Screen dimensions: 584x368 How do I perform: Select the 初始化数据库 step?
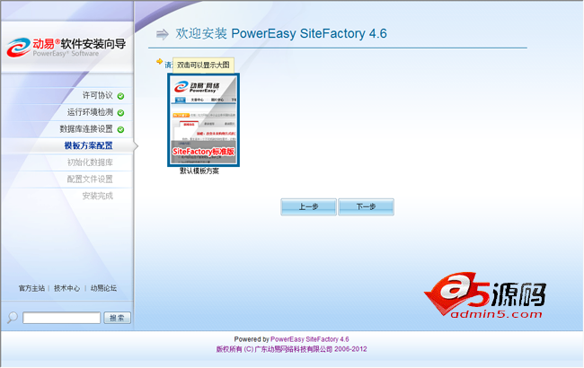click(90, 162)
